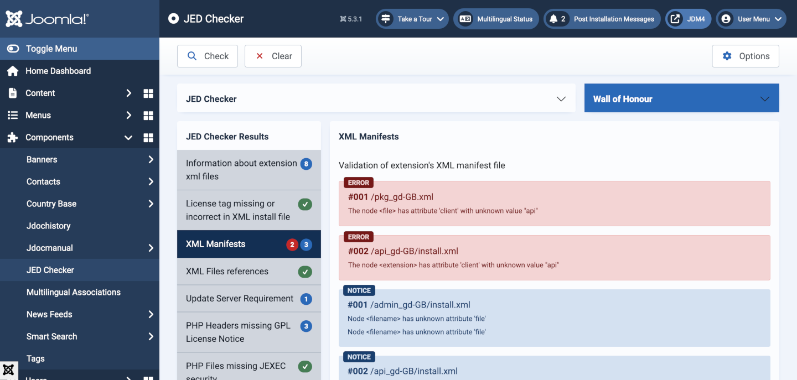Click the Multilingual Status button
Viewport: 797px width, 380px height.
[x=496, y=19]
